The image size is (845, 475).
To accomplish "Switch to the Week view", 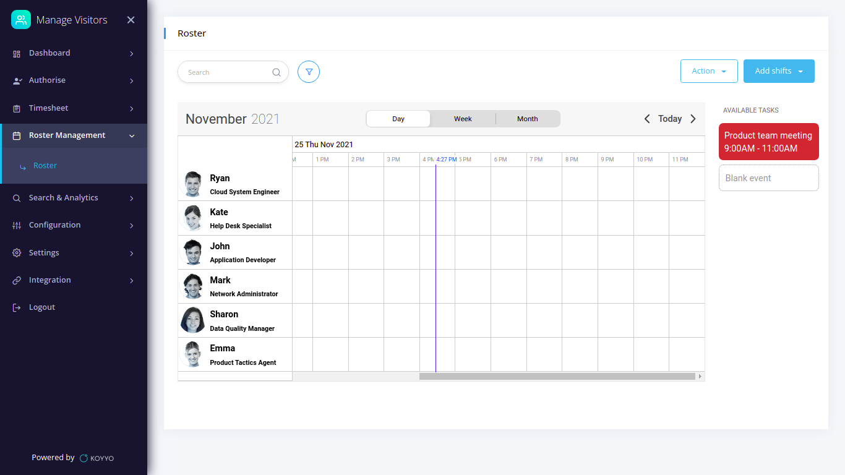I will [463, 119].
